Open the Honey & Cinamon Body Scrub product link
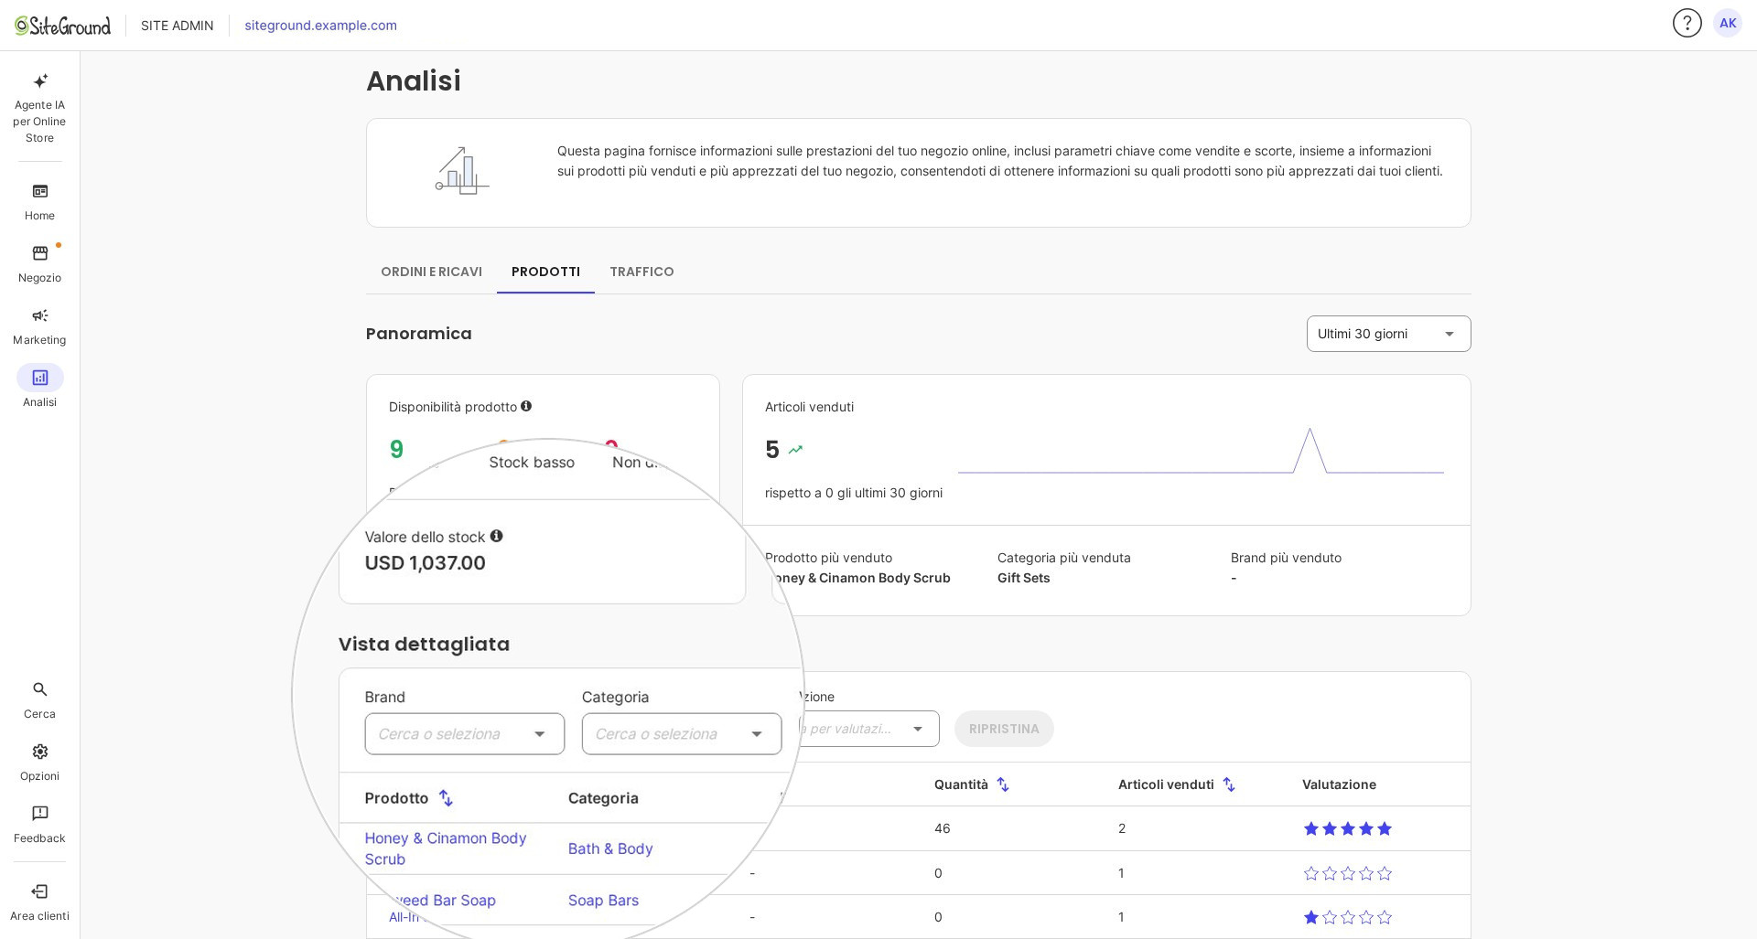This screenshot has height=939, width=1757. click(446, 848)
